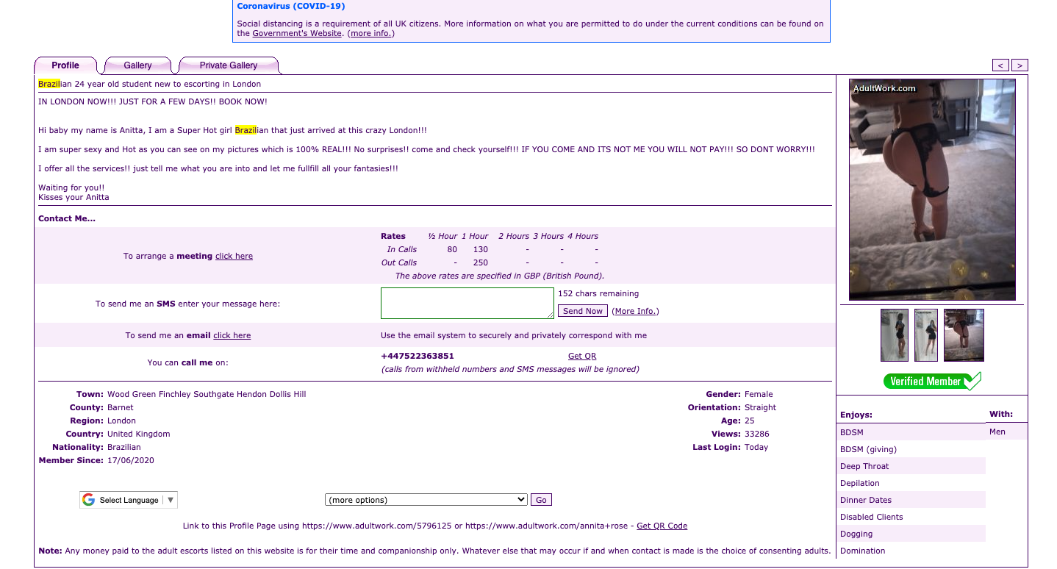The width and height of the screenshot is (1057, 569).
Task: Expand the '(more options)' dropdown
Action: point(426,500)
